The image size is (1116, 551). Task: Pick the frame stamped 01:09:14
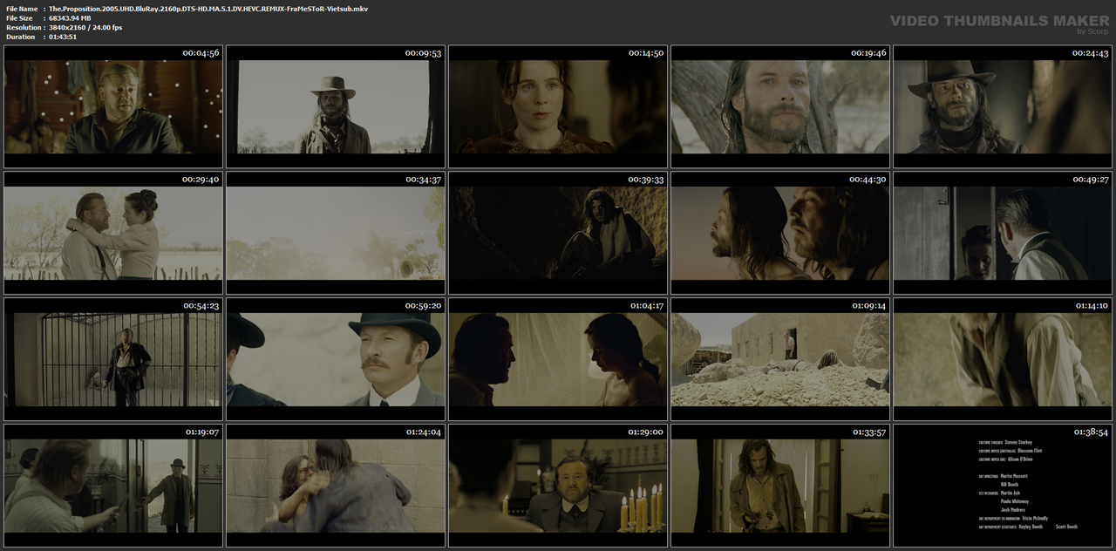click(x=780, y=359)
